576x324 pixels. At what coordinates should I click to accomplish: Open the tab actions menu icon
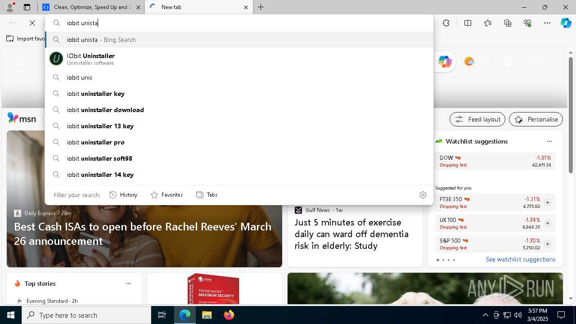(27, 7)
